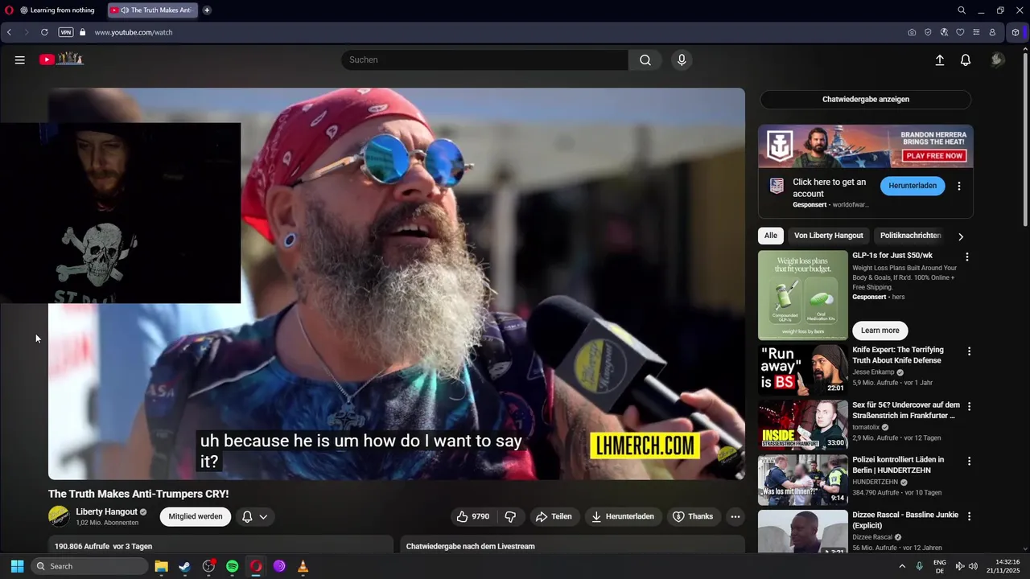
Task: Open the Opera menu logo button
Action: [9, 10]
